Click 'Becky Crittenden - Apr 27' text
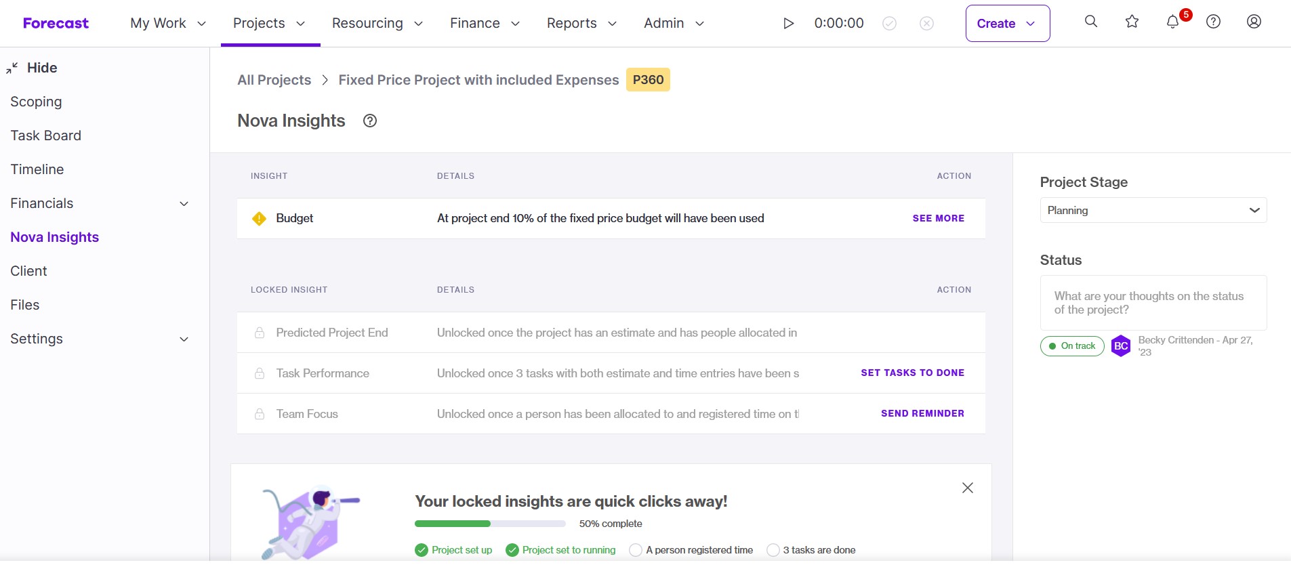The height and width of the screenshot is (567, 1291). (x=1195, y=345)
